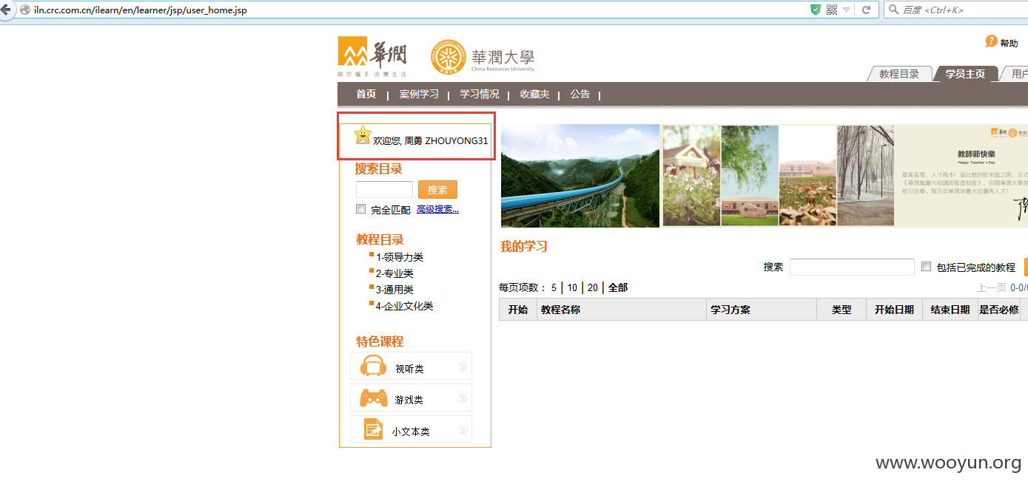The height and width of the screenshot is (484, 1028).
Task: Click the orange 搜索 catalog button
Action: coord(437,190)
